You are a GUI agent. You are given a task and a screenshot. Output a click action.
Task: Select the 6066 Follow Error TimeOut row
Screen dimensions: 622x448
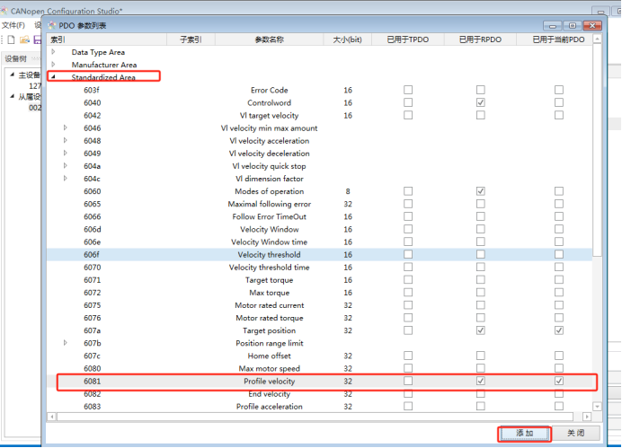click(x=320, y=216)
